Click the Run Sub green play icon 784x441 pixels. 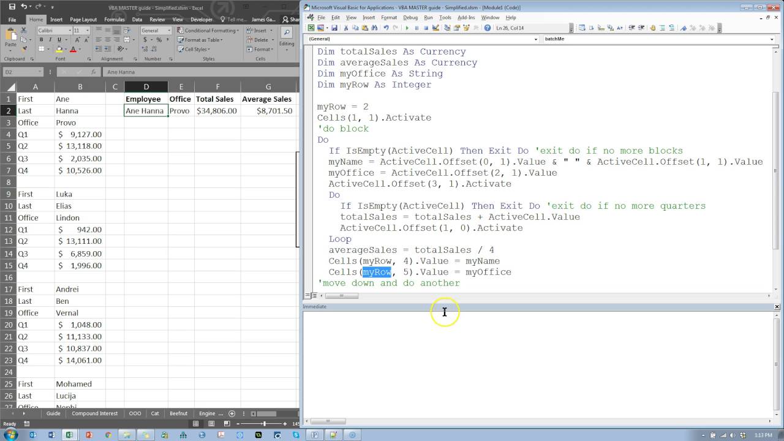pyautogui.click(x=407, y=28)
